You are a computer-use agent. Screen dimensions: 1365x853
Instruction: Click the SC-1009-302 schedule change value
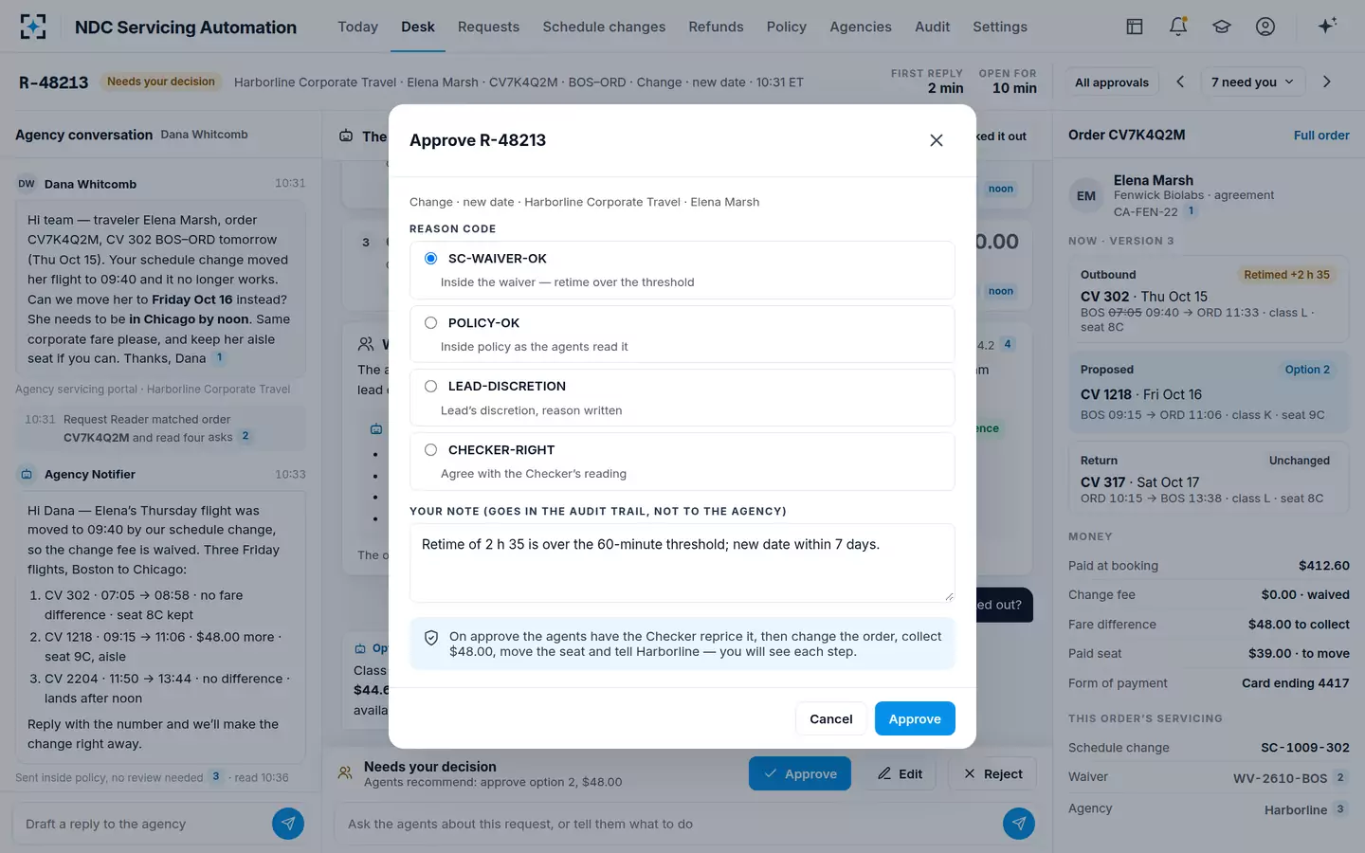pos(1305,748)
